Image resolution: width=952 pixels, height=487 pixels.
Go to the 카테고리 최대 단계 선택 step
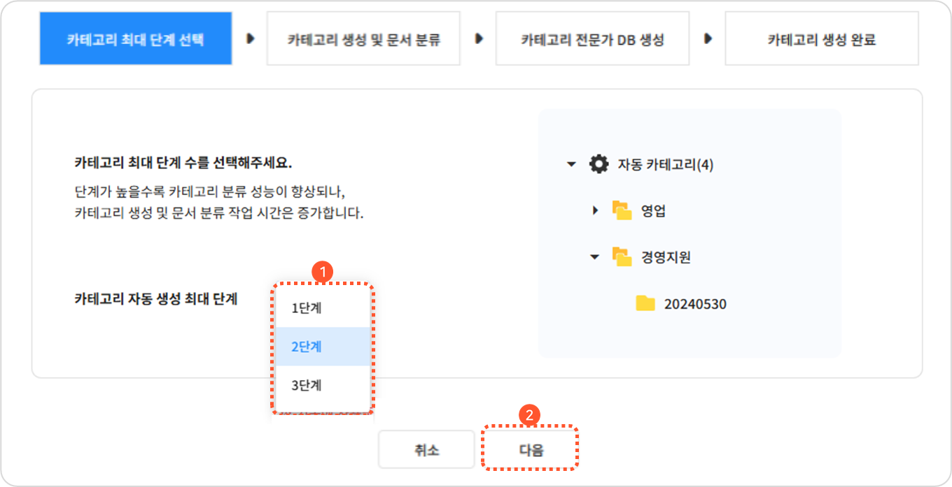135,39
